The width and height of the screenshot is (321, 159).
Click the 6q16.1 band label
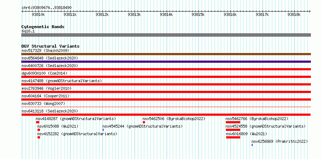(x=28, y=31)
